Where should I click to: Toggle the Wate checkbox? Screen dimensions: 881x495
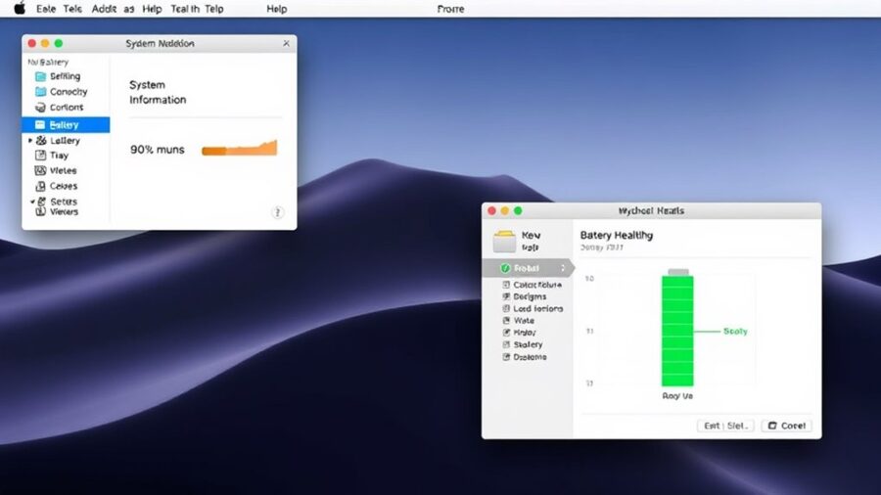tap(506, 321)
